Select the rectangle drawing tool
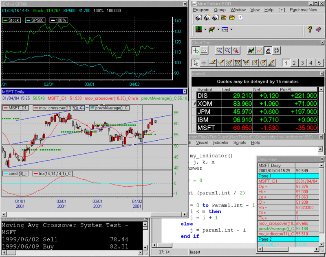This screenshot has width=326, height=257. pos(254,63)
